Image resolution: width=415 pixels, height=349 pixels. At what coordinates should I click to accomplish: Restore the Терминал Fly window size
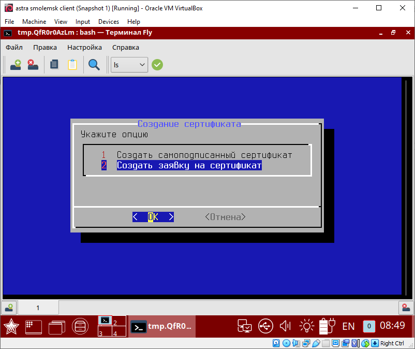[393, 33]
